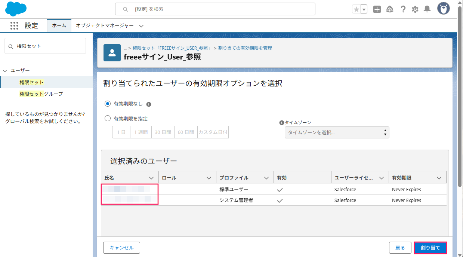The width and height of the screenshot is (463, 257).
Task: Click the favorites star icon
Action: (x=356, y=9)
